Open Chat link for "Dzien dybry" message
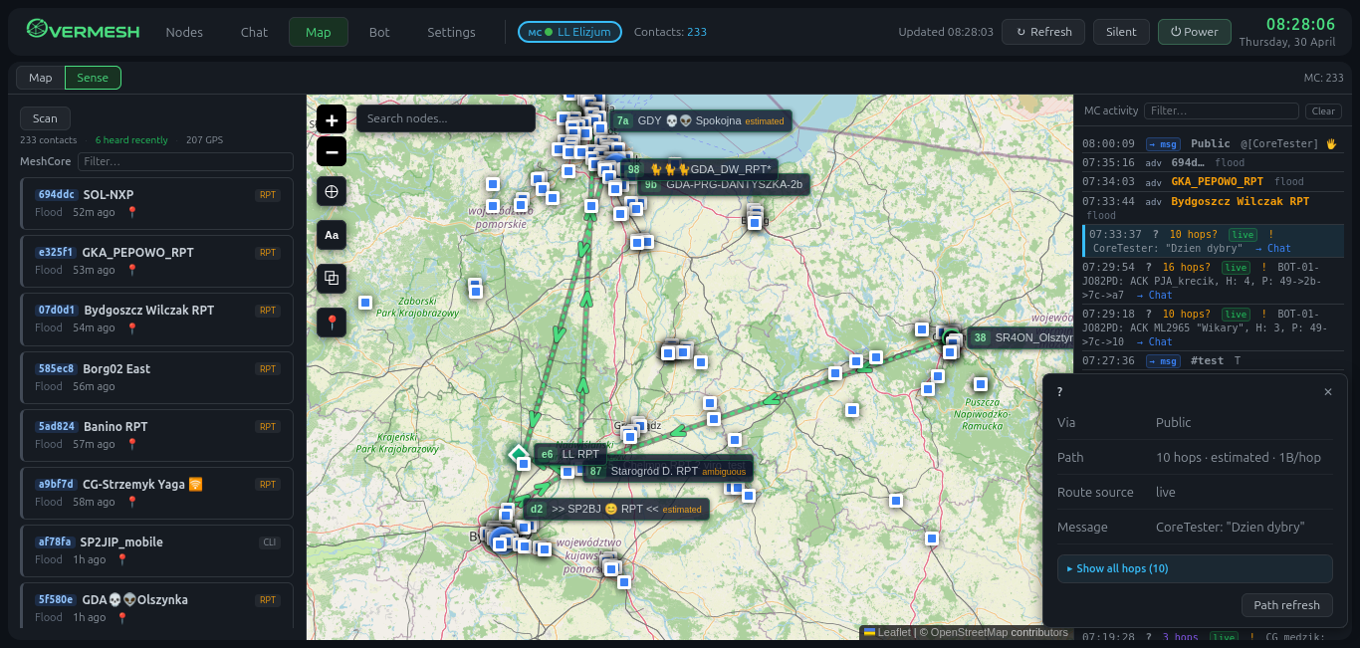 pyautogui.click(x=1272, y=249)
